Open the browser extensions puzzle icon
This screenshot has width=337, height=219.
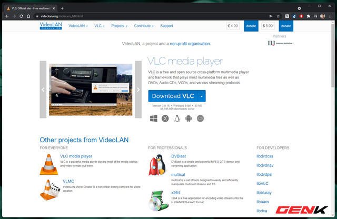pos(308,16)
